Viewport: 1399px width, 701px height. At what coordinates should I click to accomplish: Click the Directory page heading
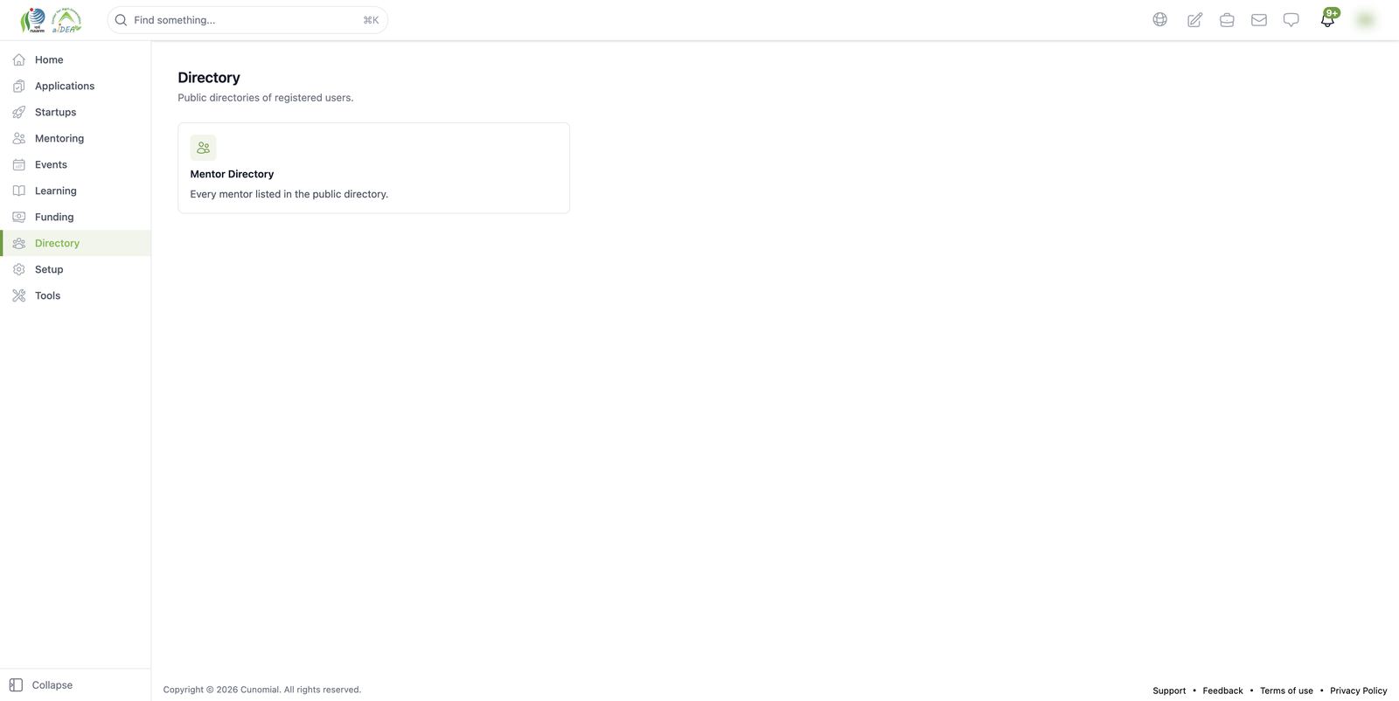[x=209, y=78]
